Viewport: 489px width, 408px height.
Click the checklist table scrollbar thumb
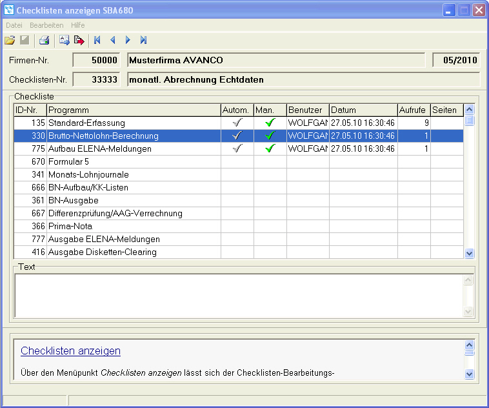click(470, 120)
